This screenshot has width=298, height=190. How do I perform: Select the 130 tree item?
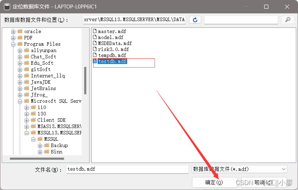(x=42, y=114)
